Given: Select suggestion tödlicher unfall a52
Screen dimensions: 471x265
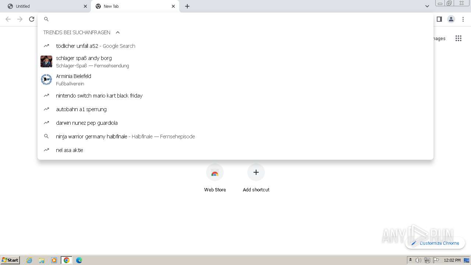Looking at the screenshot, I should point(235,46).
